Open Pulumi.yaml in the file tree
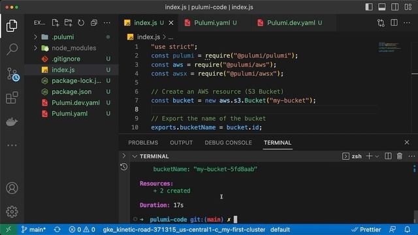418x235 pixels. (x=71, y=114)
